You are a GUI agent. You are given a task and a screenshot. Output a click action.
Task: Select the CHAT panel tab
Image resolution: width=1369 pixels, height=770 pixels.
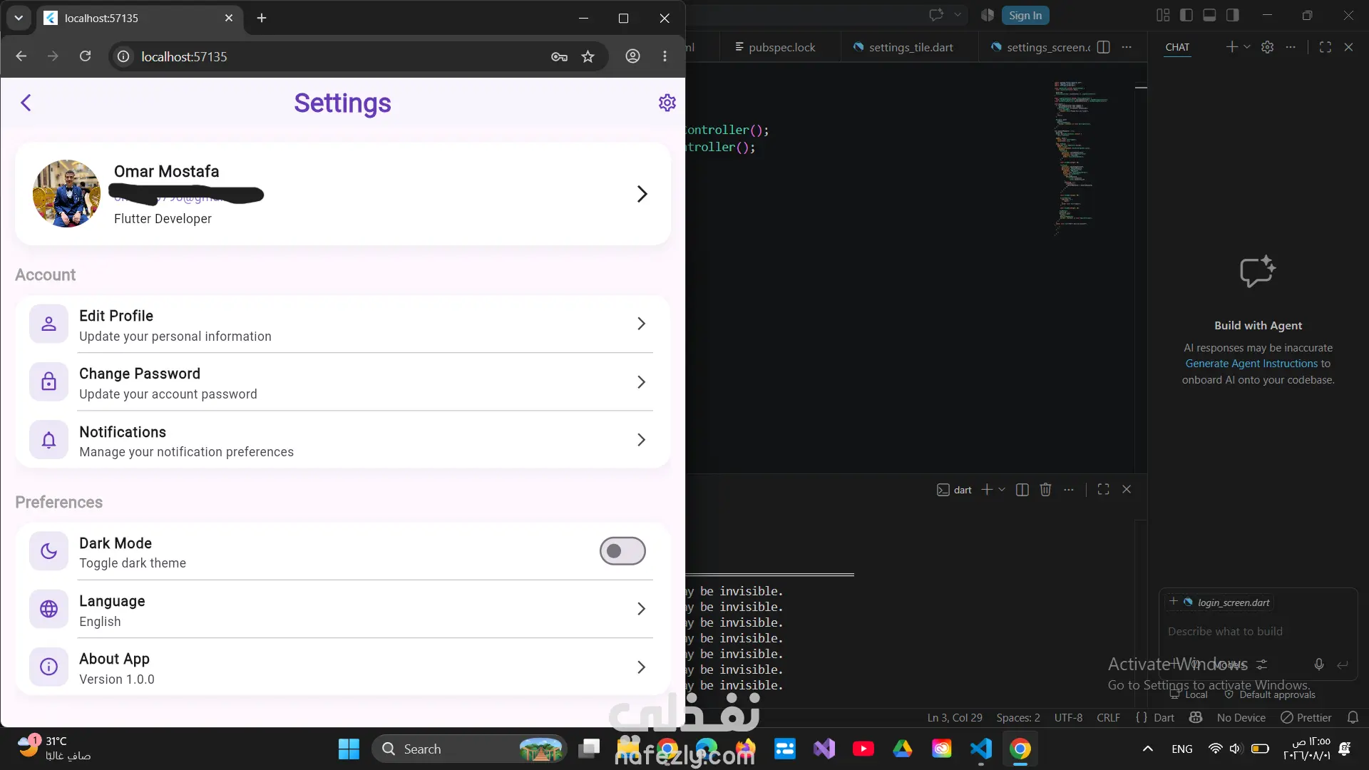pyautogui.click(x=1177, y=47)
